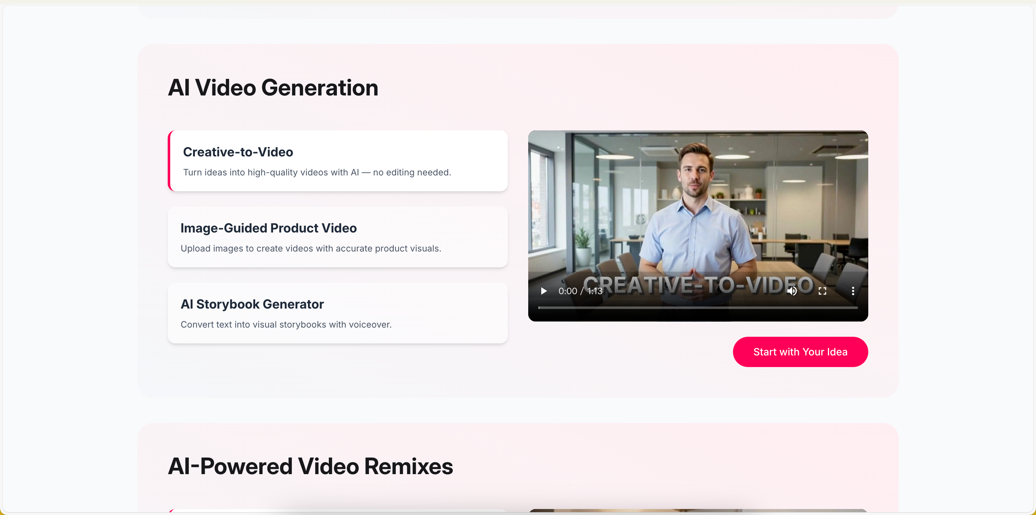1036x515 pixels.
Task: Open the video in fullscreen mode
Action: point(822,291)
